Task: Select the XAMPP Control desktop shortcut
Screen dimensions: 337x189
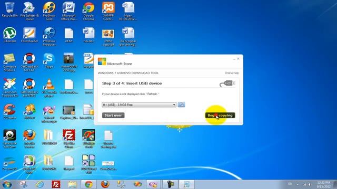Action: 108,11
